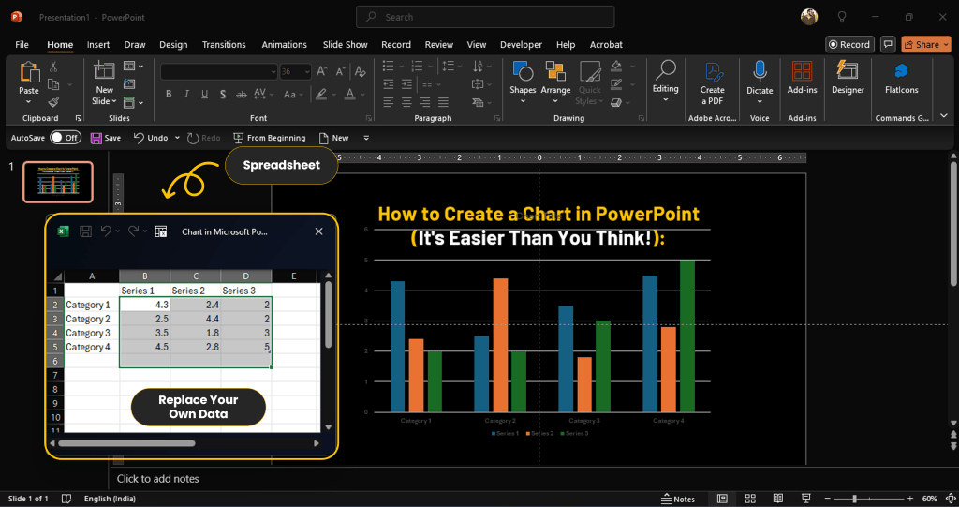Click the Format Painter icon
The height and width of the screenshot is (507, 959).
tap(53, 102)
